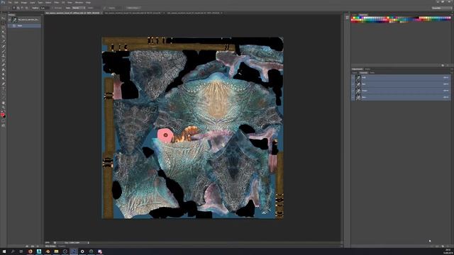454x255 pixels.
Task: Select the Pen tool
Action: [4, 84]
